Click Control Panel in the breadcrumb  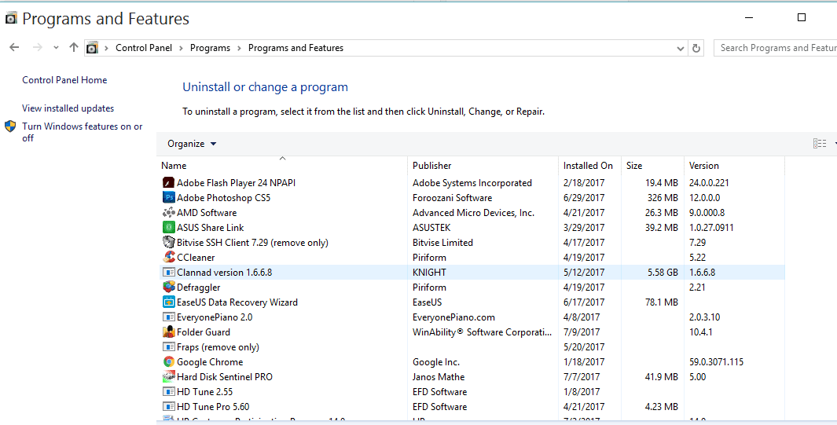tap(144, 48)
